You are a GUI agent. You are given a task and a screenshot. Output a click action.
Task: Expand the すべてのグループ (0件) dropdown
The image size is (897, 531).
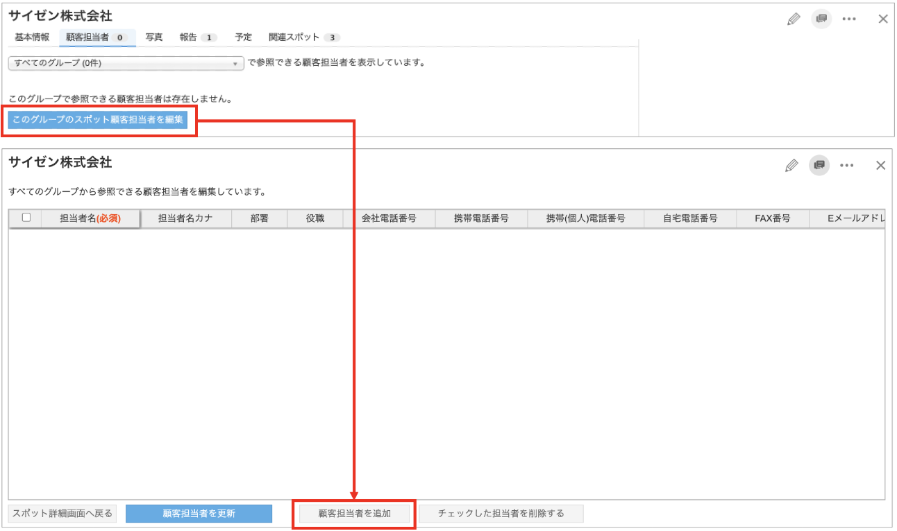(126, 63)
